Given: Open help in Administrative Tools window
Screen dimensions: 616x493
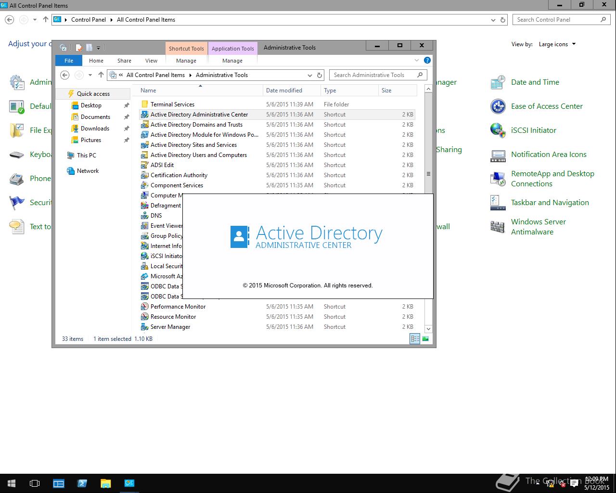Looking at the screenshot, I should point(427,61).
